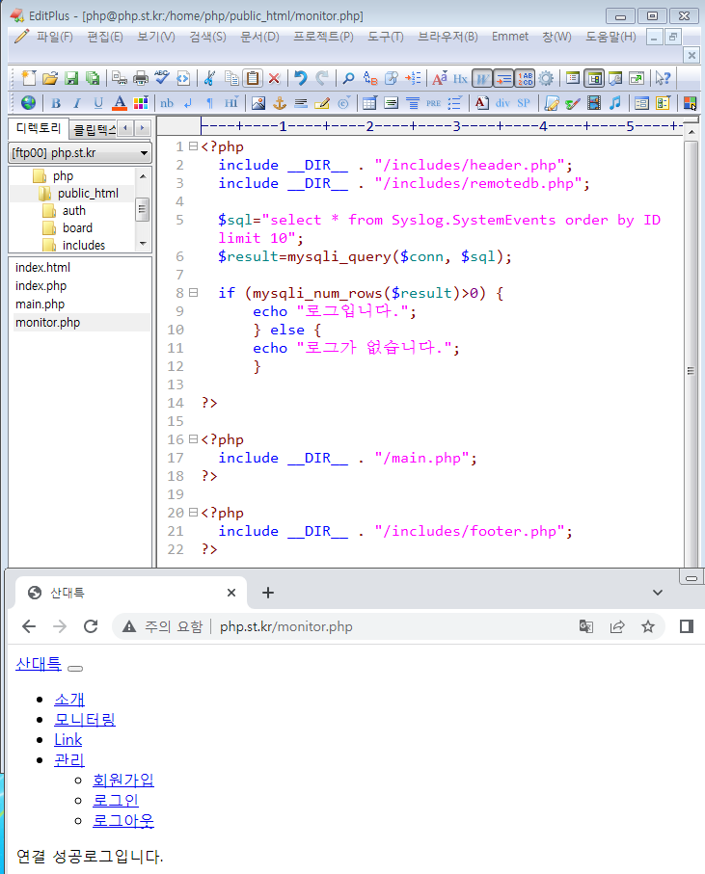Click the red X Delete icon

(274, 78)
